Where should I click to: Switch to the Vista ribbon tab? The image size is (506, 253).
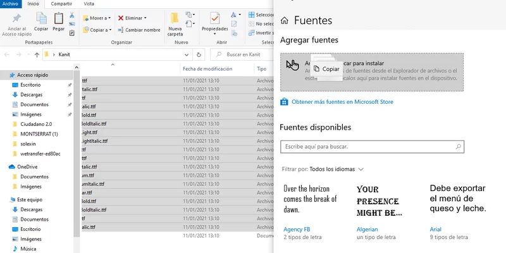(89, 4)
